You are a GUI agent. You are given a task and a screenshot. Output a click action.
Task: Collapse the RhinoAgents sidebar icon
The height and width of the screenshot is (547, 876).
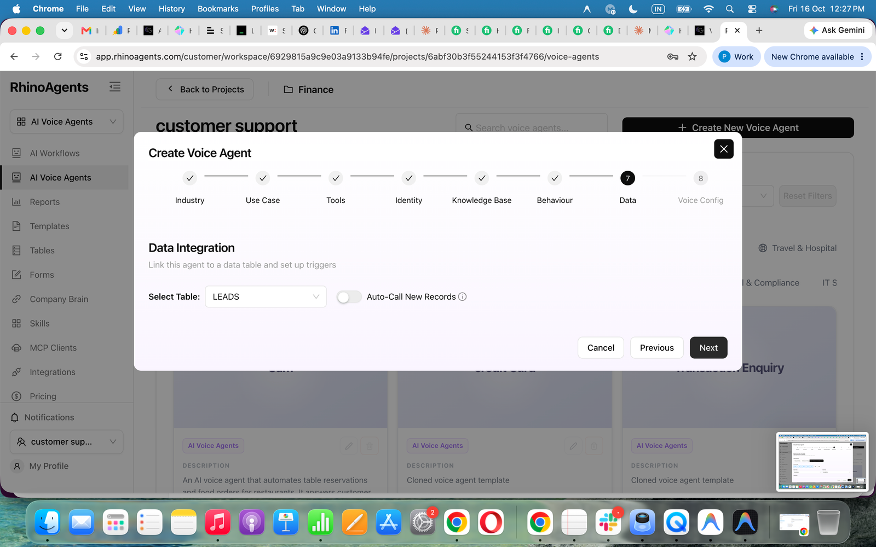[115, 87]
